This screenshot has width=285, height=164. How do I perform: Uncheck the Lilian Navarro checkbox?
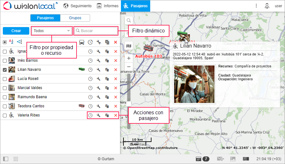[x=5, y=70]
